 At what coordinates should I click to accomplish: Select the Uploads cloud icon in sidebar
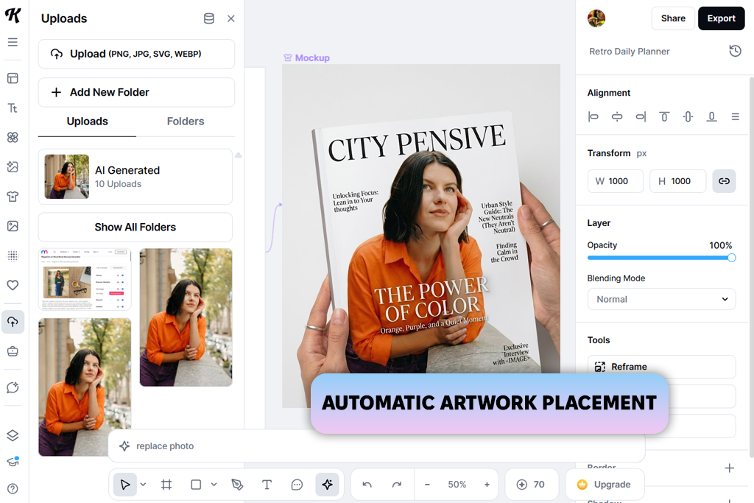point(13,322)
